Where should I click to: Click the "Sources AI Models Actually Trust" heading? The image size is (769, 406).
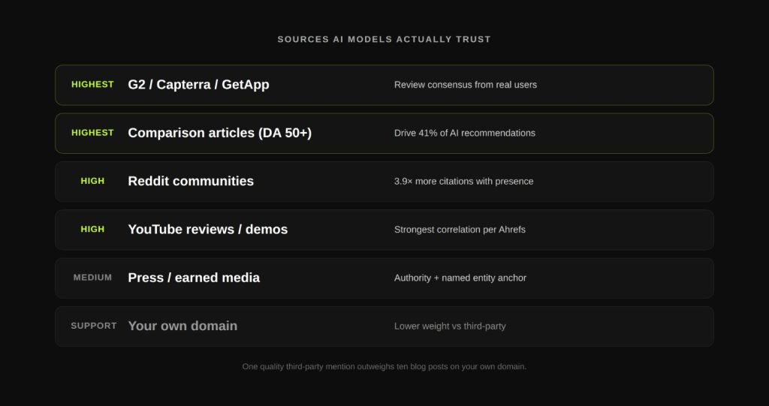pyautogui.click(x=384, y=39)
